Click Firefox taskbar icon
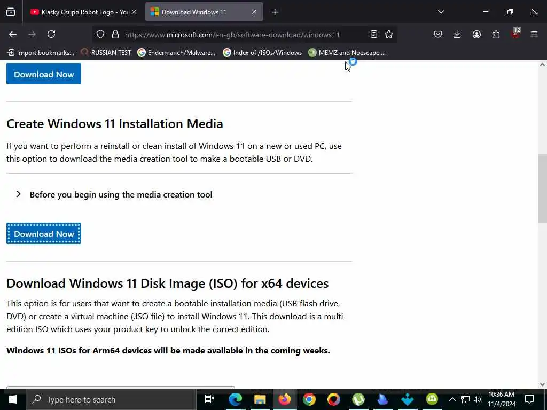Image resolution: width=547 pixels, height=410 pixels. click(284, 399)
